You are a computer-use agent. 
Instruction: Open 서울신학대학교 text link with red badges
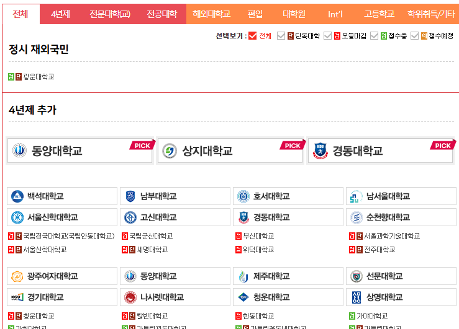45,250
